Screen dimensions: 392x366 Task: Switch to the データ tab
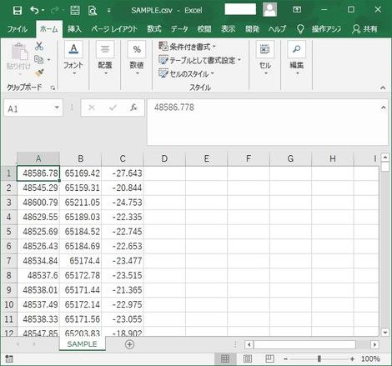179,29
